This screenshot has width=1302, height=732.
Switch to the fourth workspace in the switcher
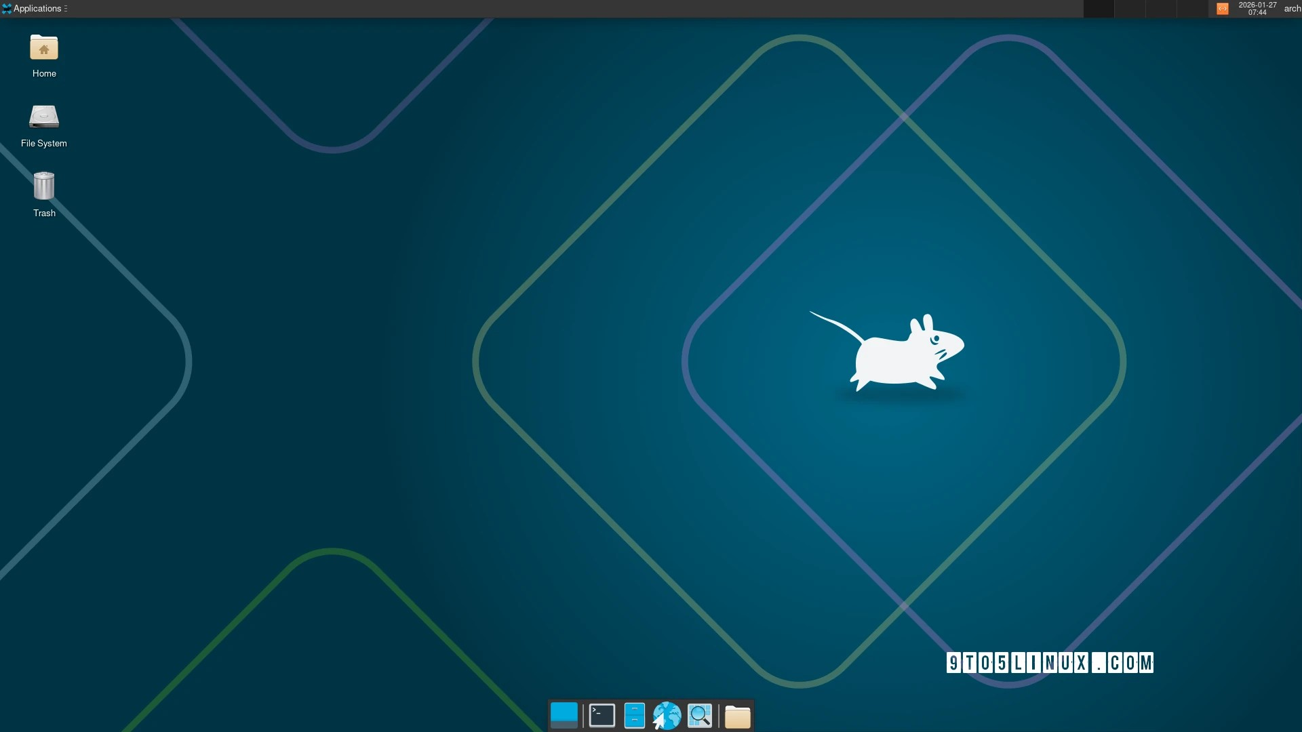click(x=1192, y=9)
